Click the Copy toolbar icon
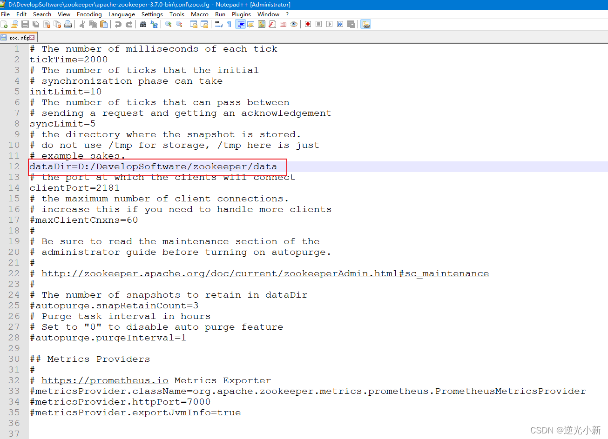The height and width of the screenshot is (439, 608). point(93,24)
